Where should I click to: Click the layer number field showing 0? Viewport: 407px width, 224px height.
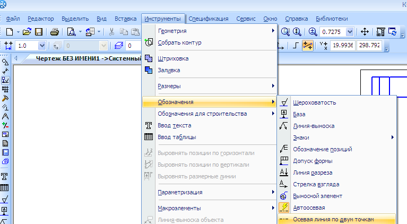[134, 46]
